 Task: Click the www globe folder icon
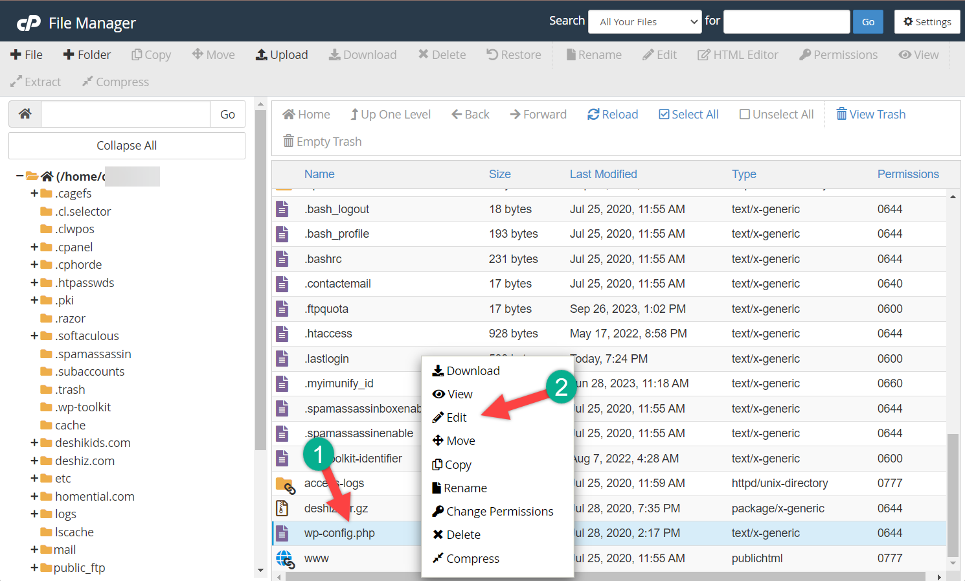284,558
